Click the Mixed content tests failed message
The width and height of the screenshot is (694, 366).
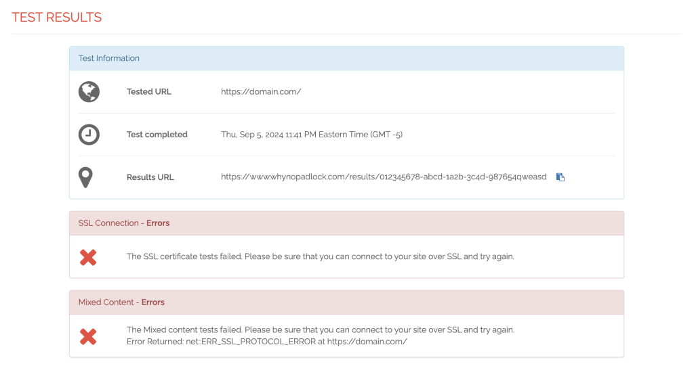pyautogui.click(x=321, y=330)
